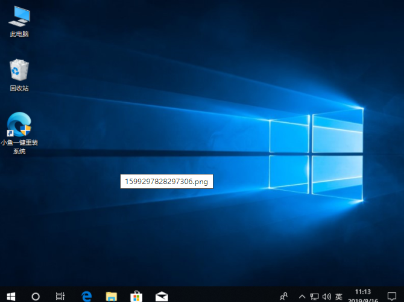Click the Cortana search circle
The width and height of the screenshot is (404, 302).
36,296
